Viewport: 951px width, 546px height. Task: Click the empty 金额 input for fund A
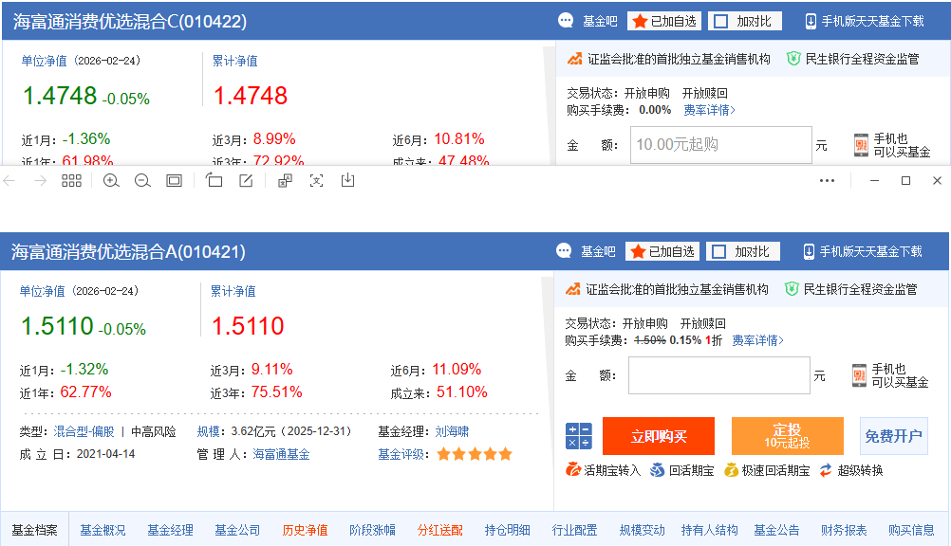point(718,375)
